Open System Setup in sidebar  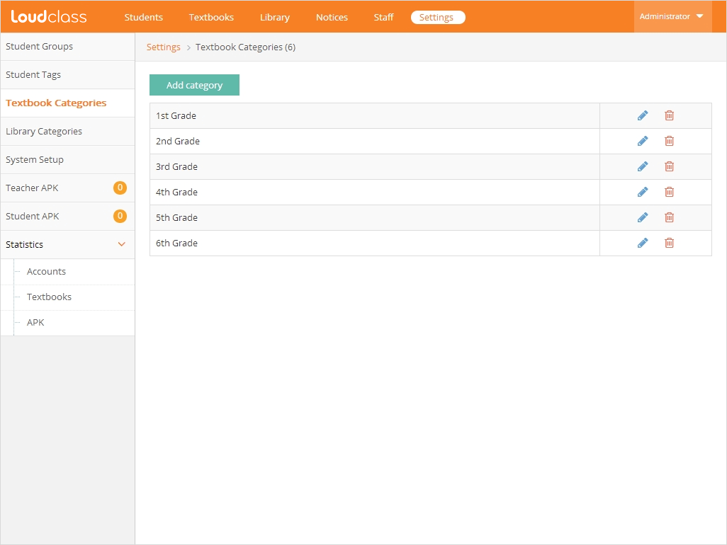pos(68,159)
